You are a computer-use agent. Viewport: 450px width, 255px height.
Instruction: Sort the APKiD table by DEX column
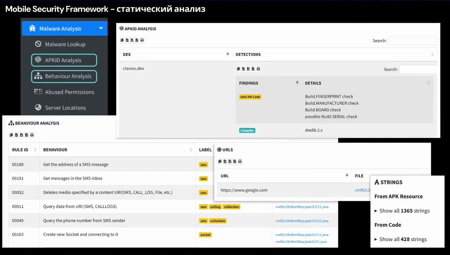point(176,54)
